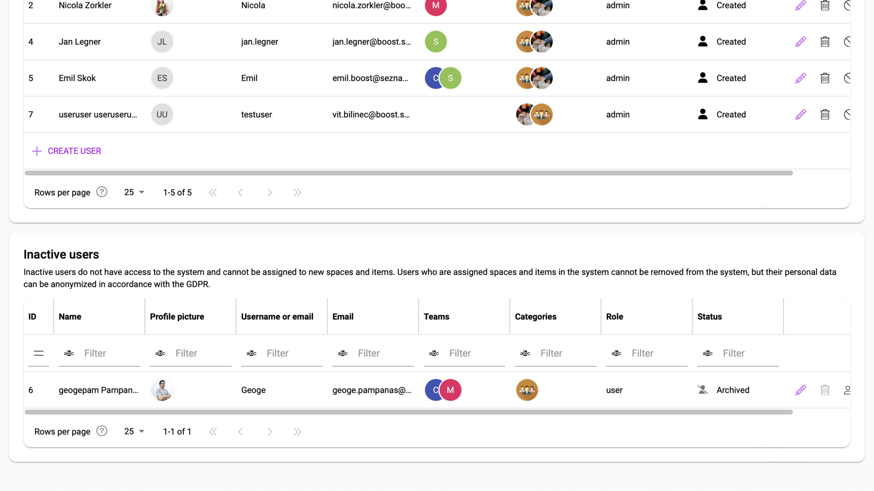Click the delete icon for geogepam Pampan
Viewport: 874px width, 491px height.
click(826, 390)
